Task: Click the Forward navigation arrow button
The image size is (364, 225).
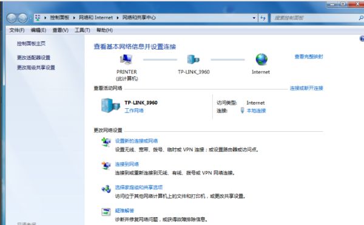Action: pyautogui.click(x=22, y=18)
